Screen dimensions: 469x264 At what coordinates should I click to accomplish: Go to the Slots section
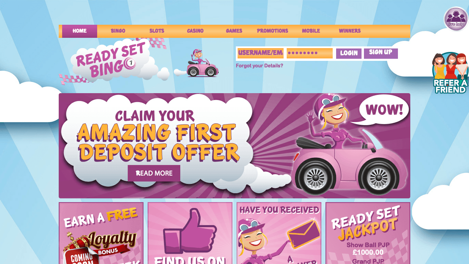pyautogui.click(x=157, y=31)
